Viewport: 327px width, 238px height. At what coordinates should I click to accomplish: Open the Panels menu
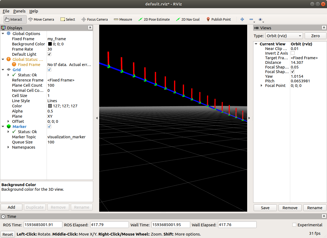click(19, 11)
